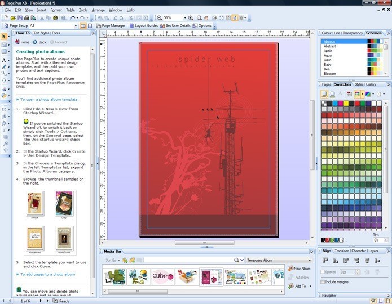Save the publication with the floppy icon
This screenshot has height=304, width=392.
click(20, 17)
